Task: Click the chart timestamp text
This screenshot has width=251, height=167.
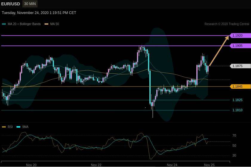Action: tap(39, 13)
